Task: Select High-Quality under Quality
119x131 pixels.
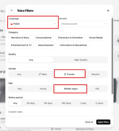Action: [x=81, y=60]
